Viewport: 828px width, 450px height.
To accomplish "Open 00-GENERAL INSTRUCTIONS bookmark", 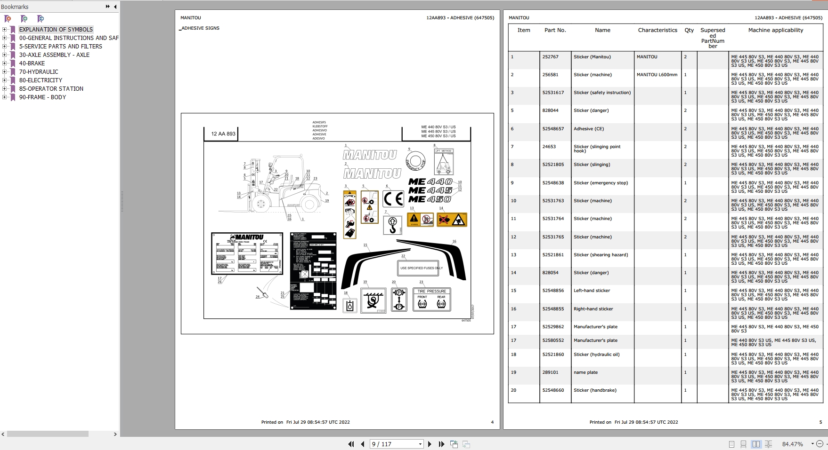I will click(69, 38).
